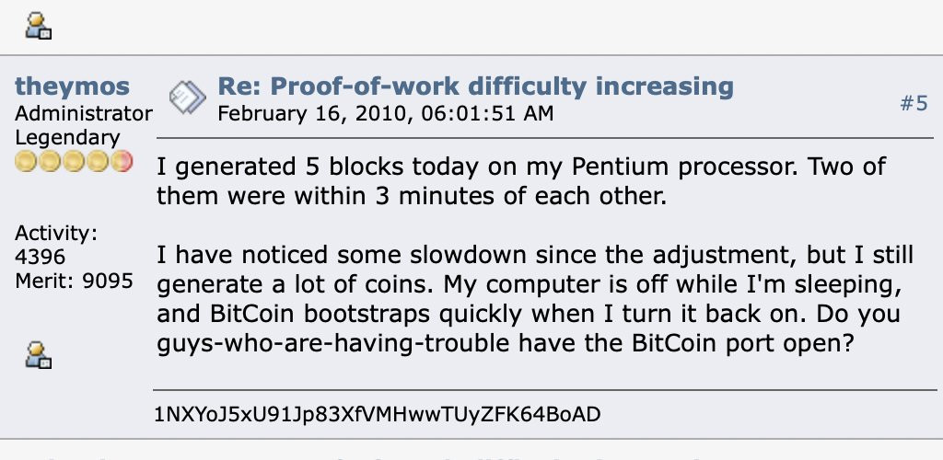Click the February 16, 2010 post timestamp
943x460 pixels.
[x=386, y=113]
